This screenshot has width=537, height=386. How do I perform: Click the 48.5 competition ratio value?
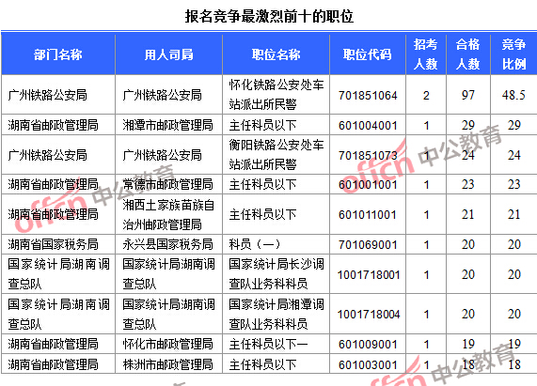pos(513,95)
